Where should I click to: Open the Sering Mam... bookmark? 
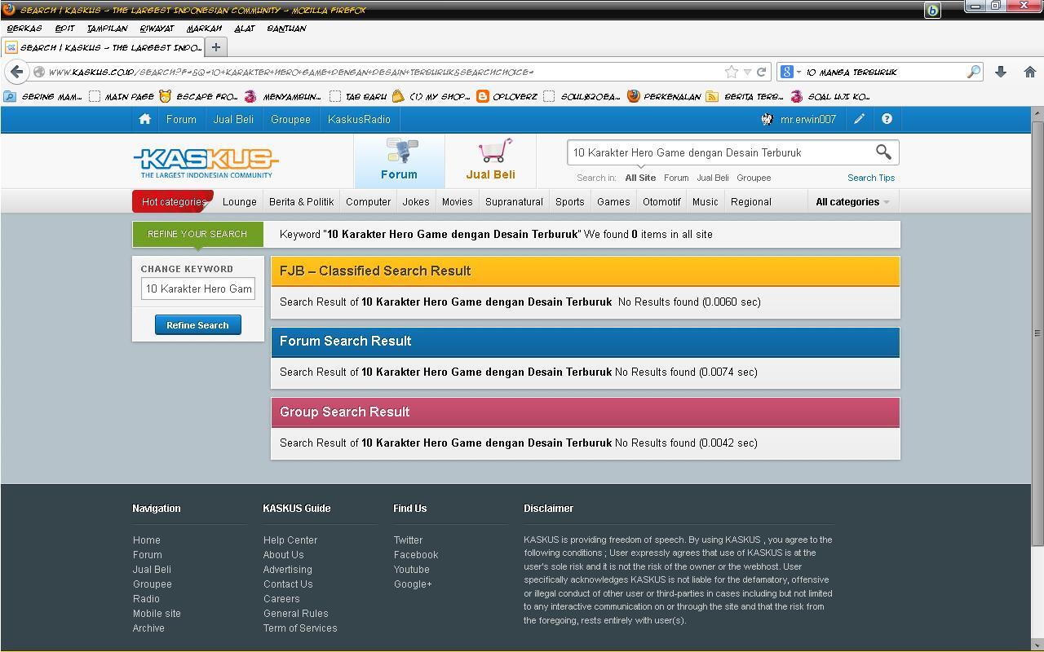click(43, 96)
